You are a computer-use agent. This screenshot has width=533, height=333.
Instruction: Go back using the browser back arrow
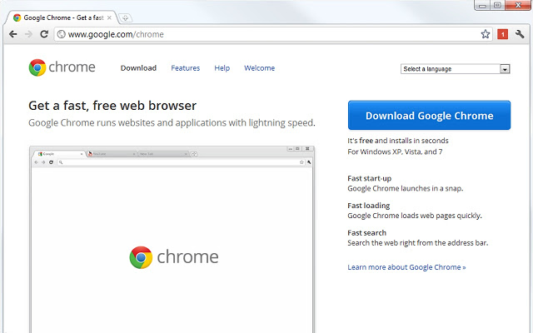coord(13,34)
